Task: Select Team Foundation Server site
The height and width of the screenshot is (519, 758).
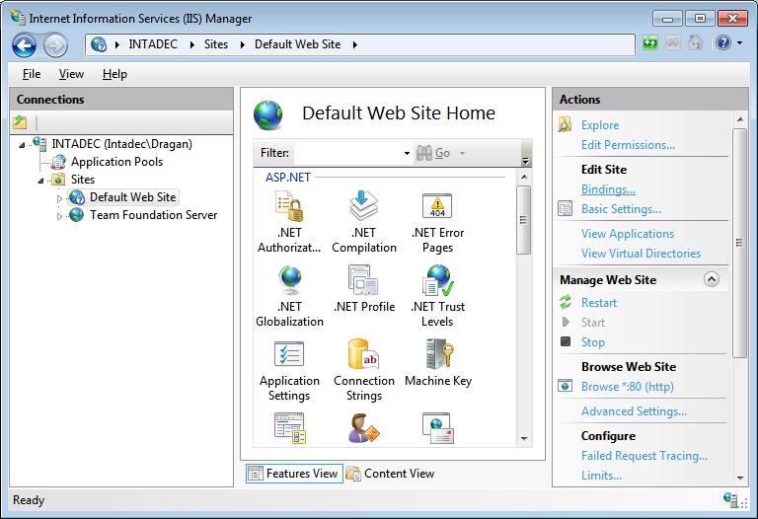Action: 153,215
